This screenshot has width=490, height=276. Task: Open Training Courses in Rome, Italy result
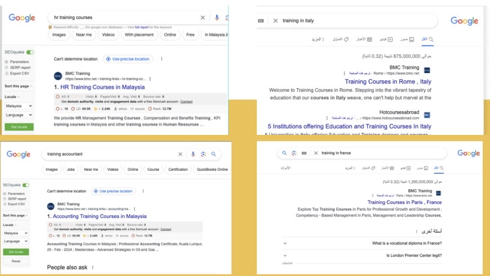click(388, 82)
